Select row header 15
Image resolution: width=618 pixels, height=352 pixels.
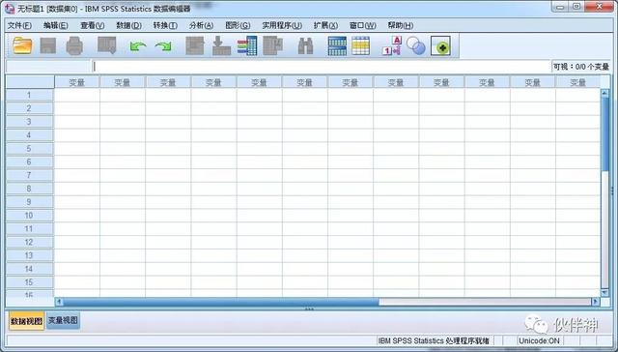pos(30,282)
